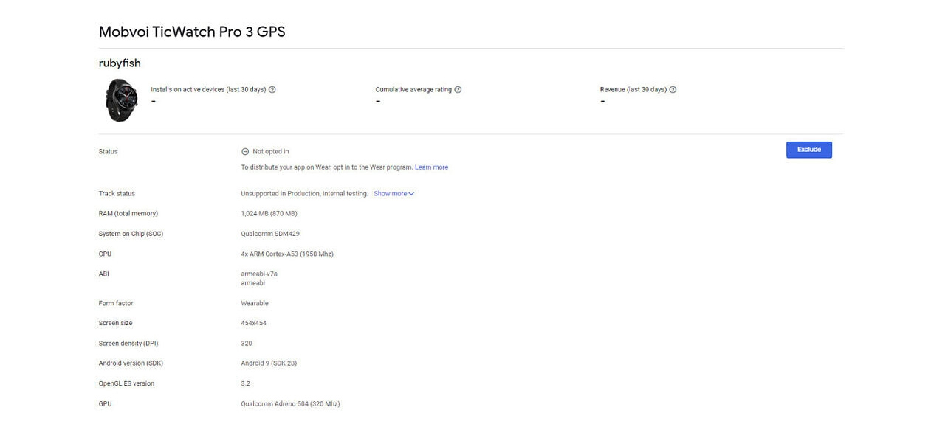Screen dimensions: 945x435
Task: Click help icon for Installs on active devices
Action: [x=272, y=90]
